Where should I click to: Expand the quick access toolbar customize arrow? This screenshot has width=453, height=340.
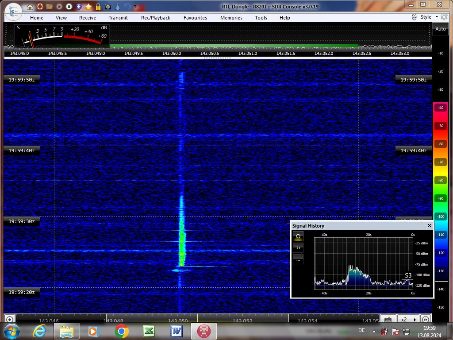pos(135,7)
